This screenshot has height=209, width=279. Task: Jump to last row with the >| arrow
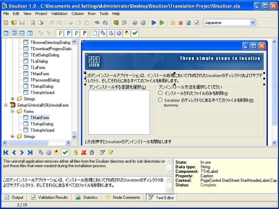pyautogui.click(x=30, y=152)
